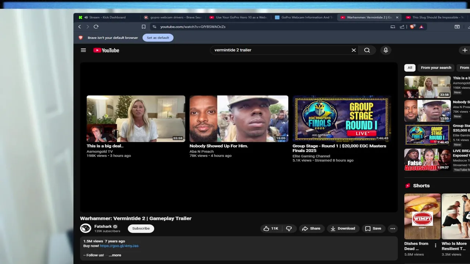Open more actions three-dot menu under video
Image resolution: width=470 pixels, height=264 pixels.
393,228
